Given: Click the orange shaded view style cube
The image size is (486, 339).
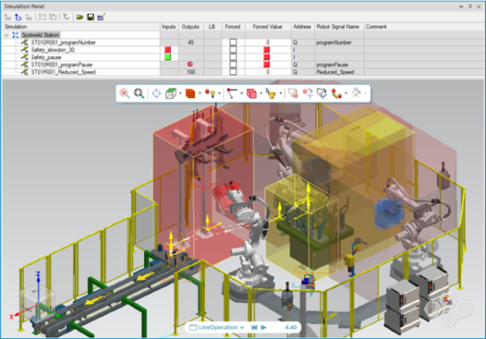Looking at the screenshot, I should pos(190,93).
